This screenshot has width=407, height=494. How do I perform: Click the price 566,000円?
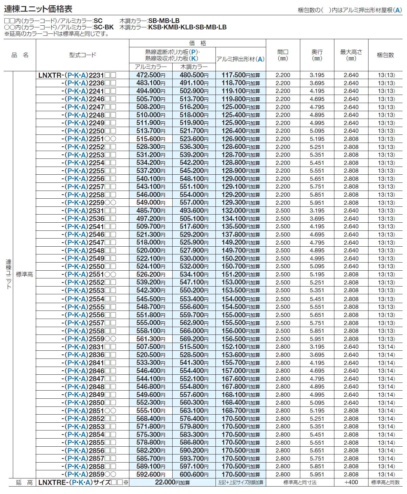click(x=194, y=331)
